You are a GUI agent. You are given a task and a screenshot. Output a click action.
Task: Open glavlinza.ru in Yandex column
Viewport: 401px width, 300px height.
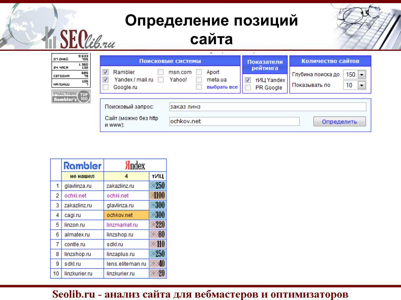[120, 205]
